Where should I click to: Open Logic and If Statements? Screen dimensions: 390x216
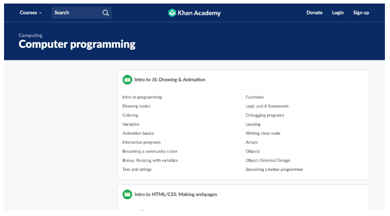(x=267, y=106)
